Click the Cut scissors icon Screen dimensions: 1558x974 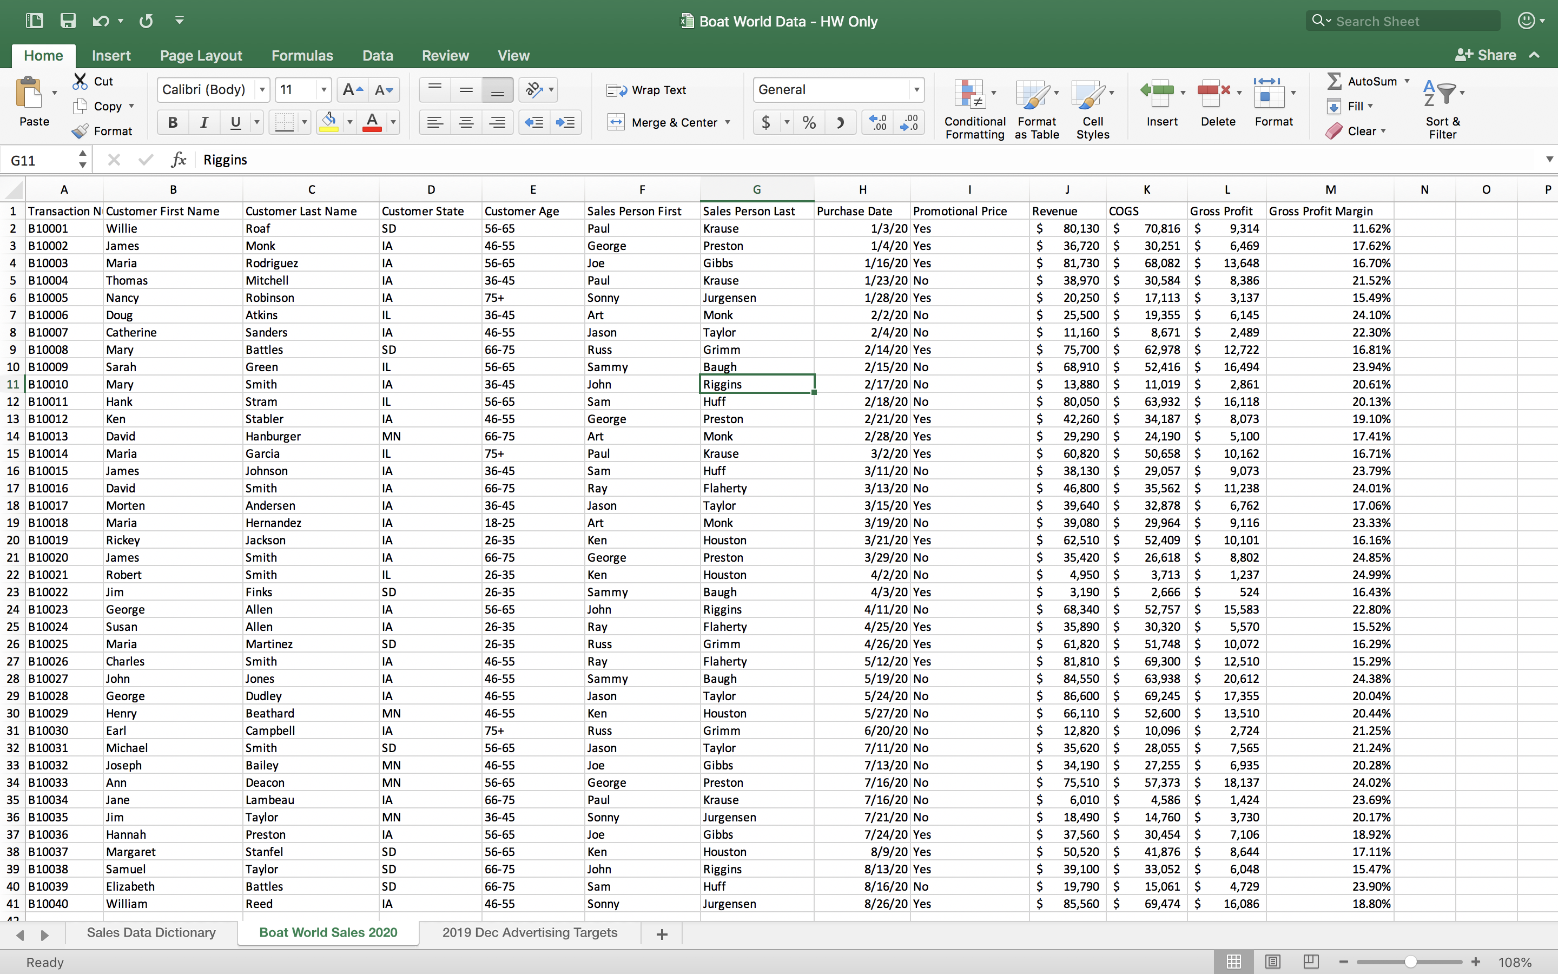80,81
